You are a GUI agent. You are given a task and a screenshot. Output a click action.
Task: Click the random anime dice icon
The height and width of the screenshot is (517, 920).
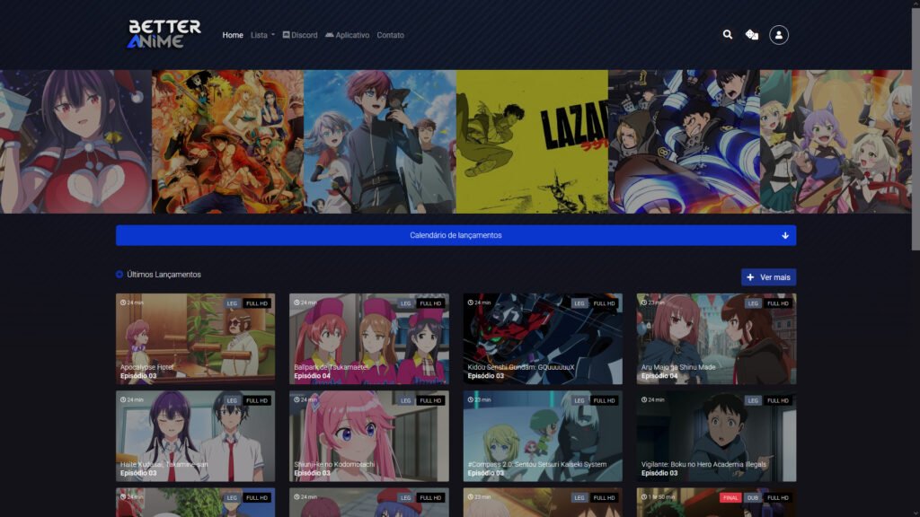[x=752, y=35]
